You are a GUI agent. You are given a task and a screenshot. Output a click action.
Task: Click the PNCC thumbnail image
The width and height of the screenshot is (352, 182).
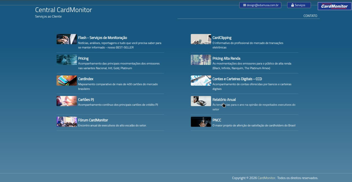(201, 122)
